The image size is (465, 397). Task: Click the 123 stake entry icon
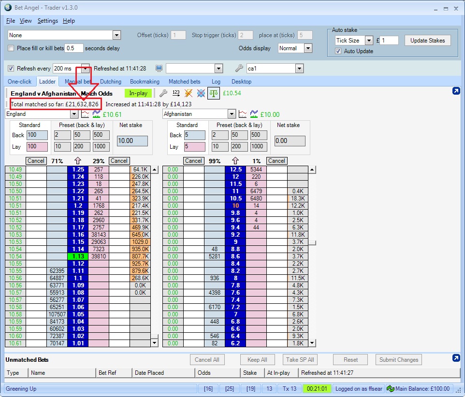[x=176, y=93]
